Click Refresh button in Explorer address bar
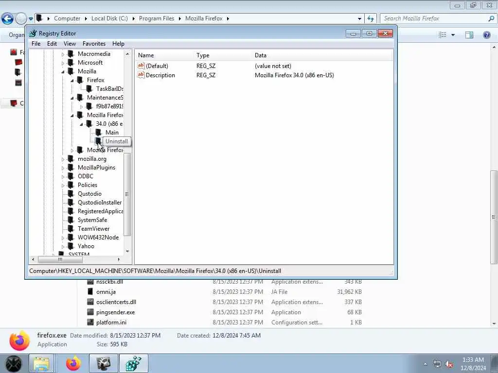Image resolution: width=498 pixels, height=373 pixels. click(370, 19)
